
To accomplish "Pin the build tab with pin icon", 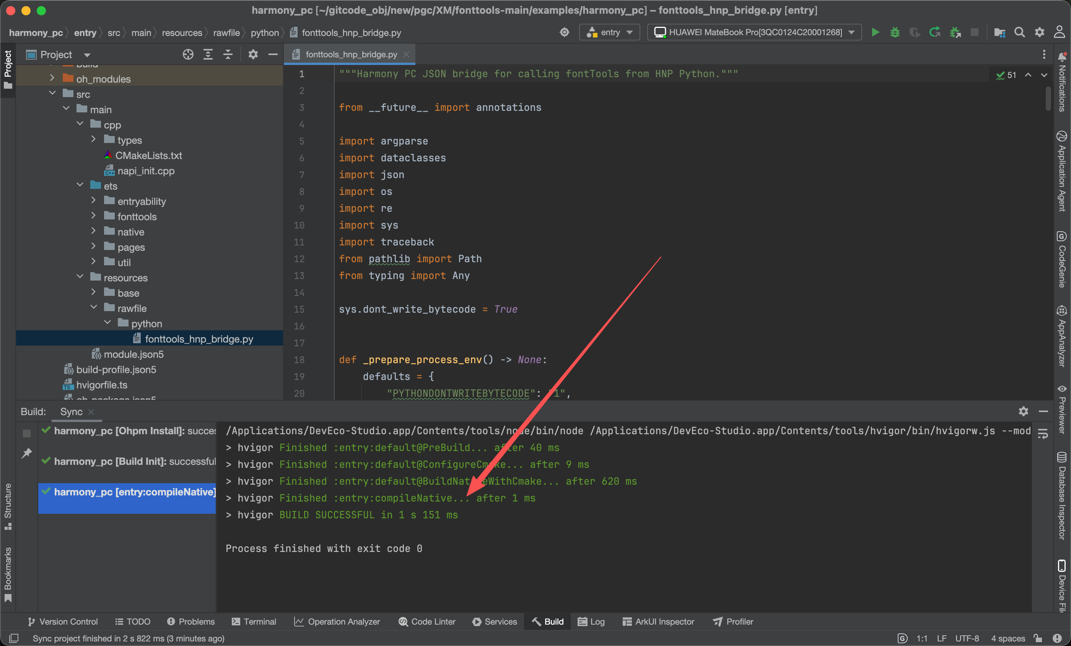I will click(26, 453).
